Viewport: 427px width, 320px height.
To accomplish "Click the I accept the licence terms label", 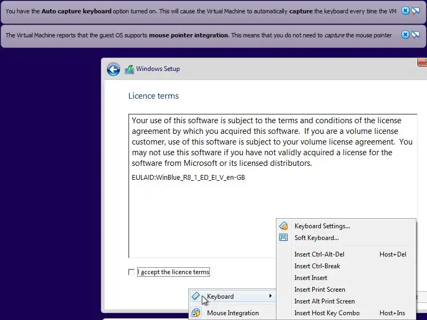I will pos(173,272).
